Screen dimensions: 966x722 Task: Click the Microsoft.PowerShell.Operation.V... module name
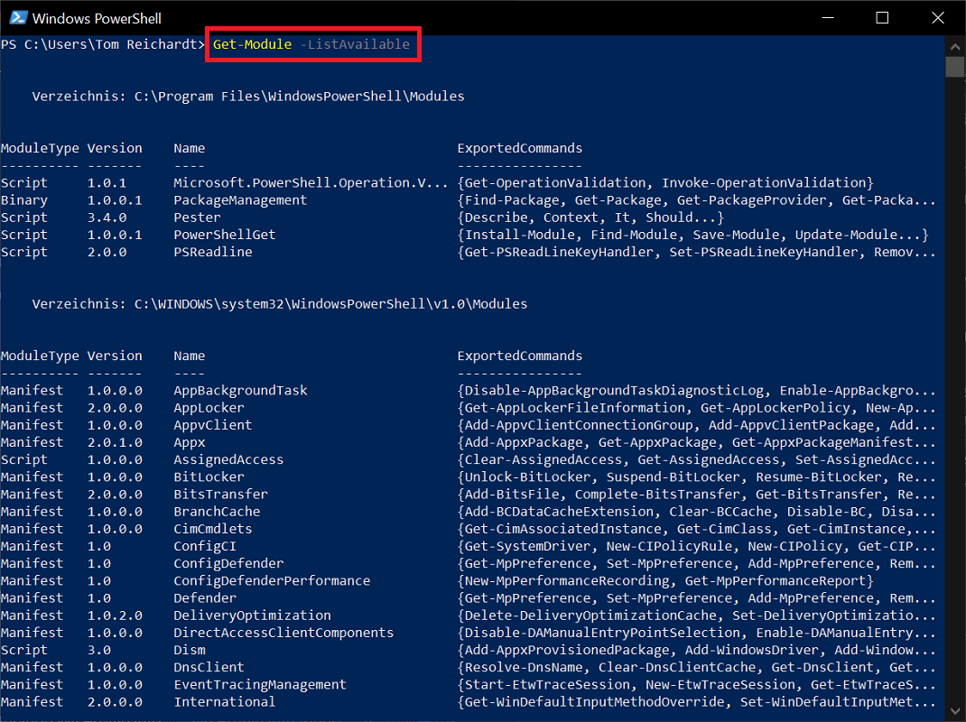[x=311, y=183]
